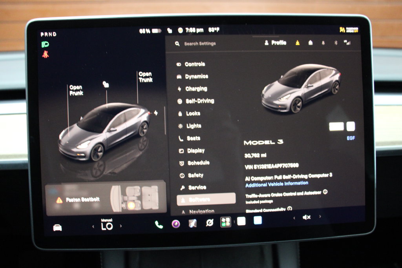The image size is (402, 268).
Task: Increase volume with right chevron
Action: click(x=320, y=217)
